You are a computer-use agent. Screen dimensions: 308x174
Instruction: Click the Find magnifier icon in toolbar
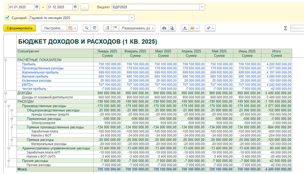click(x=87, y=28)
